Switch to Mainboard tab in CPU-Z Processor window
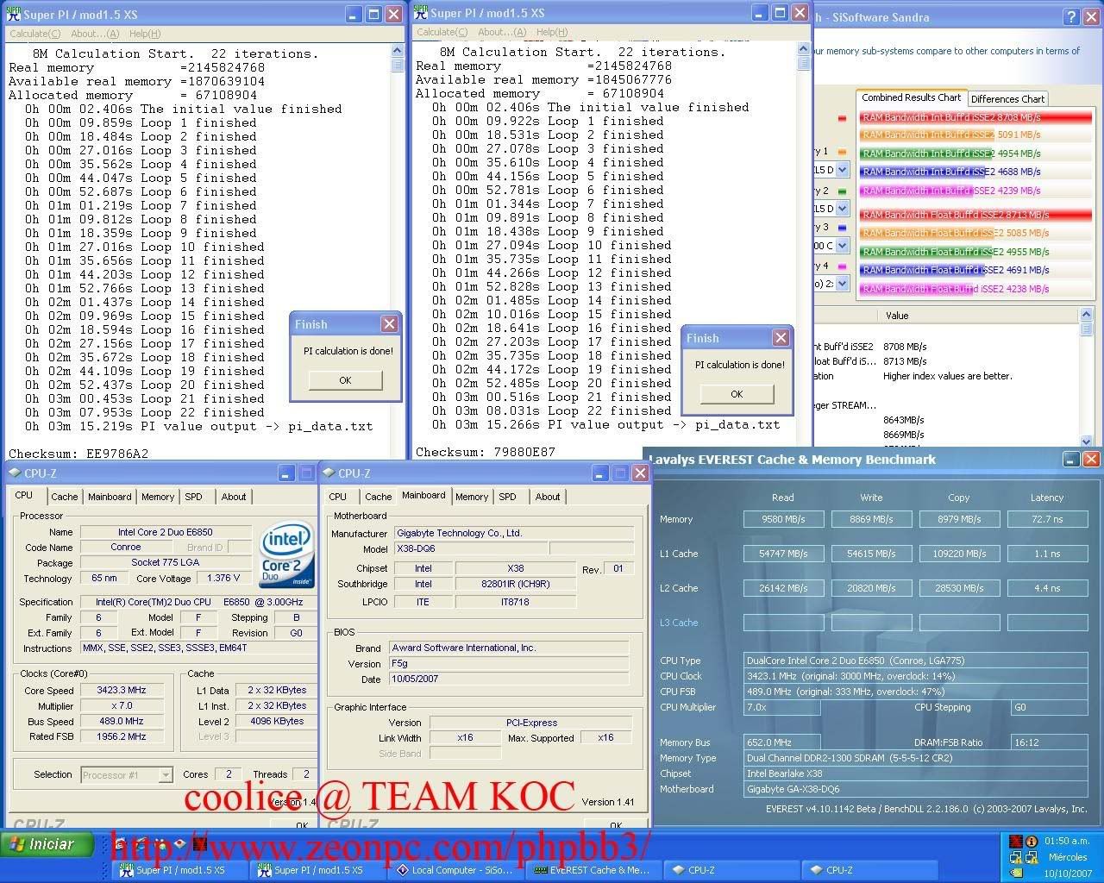 [110, 497]
